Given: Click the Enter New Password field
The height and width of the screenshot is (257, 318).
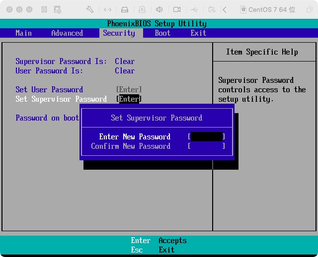Looking at the screenshot, I should pyautogui.click(x=207, y=137).
